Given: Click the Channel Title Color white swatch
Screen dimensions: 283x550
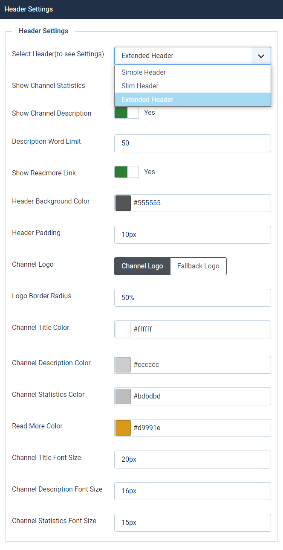Looking at the screenshot, I should coord(123,329).
